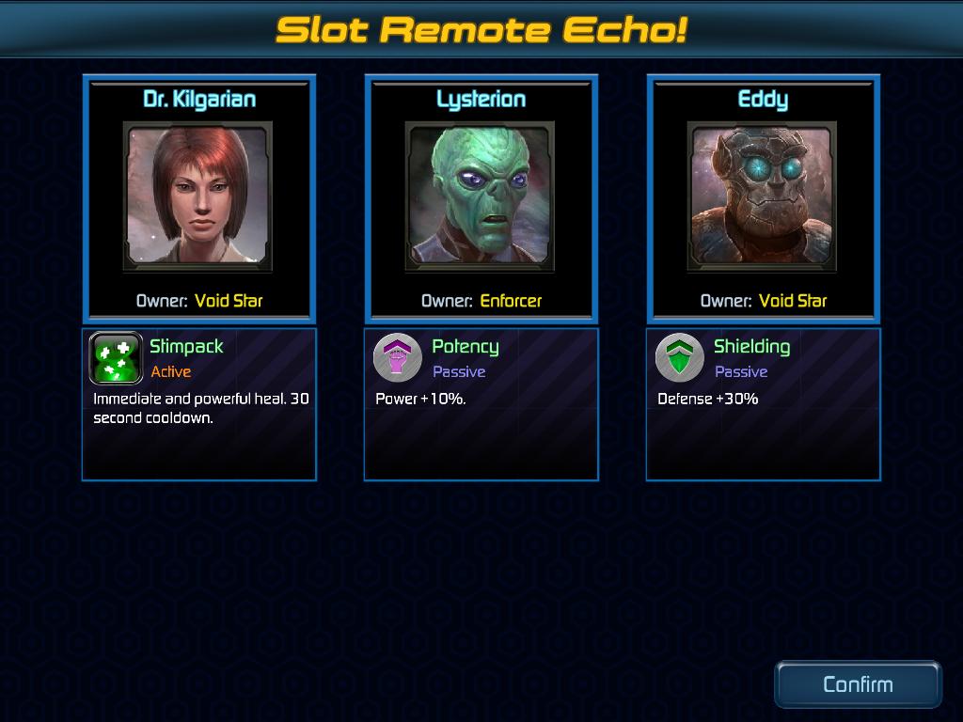963x722 pixels.
Task: Select Lysterion's alien portrait
Action: pyautogui.click(x=480, y=196)
